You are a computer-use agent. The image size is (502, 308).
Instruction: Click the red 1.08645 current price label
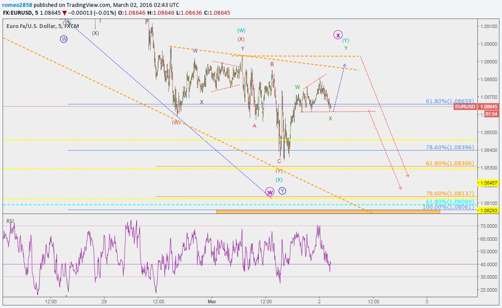(x=489, y=107)
